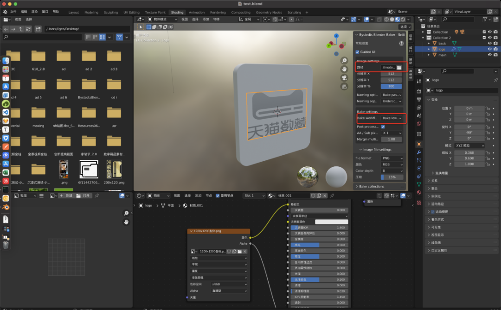This screenshot has height=310, width=501.
Task: Switch to the UV Editing workspace tab
Action: tap(131, 13)
